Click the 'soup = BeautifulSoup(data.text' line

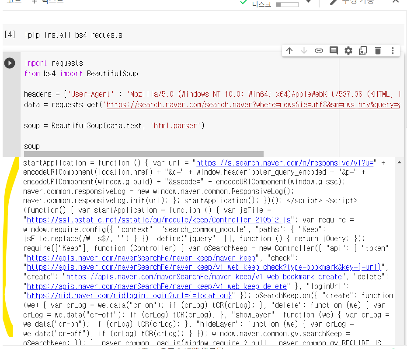pyautogui.click(x=114, y=126)
